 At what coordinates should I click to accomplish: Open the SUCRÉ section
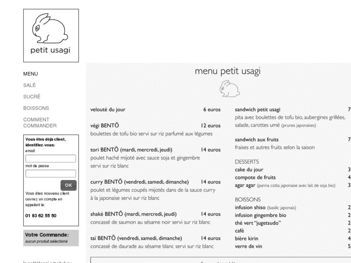[x=32, y=97]
